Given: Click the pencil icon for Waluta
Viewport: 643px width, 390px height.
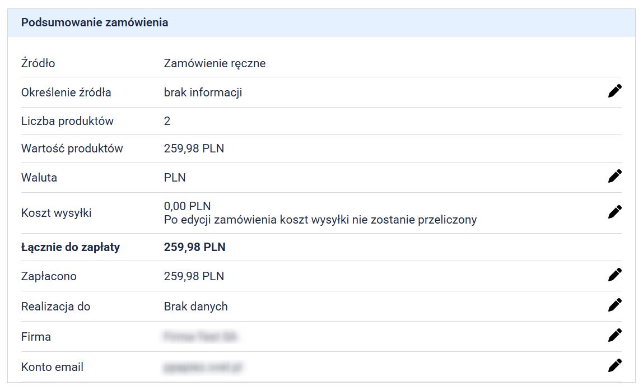Looking at the screenshot, I should pyautogui.click(x=614, y=177).
